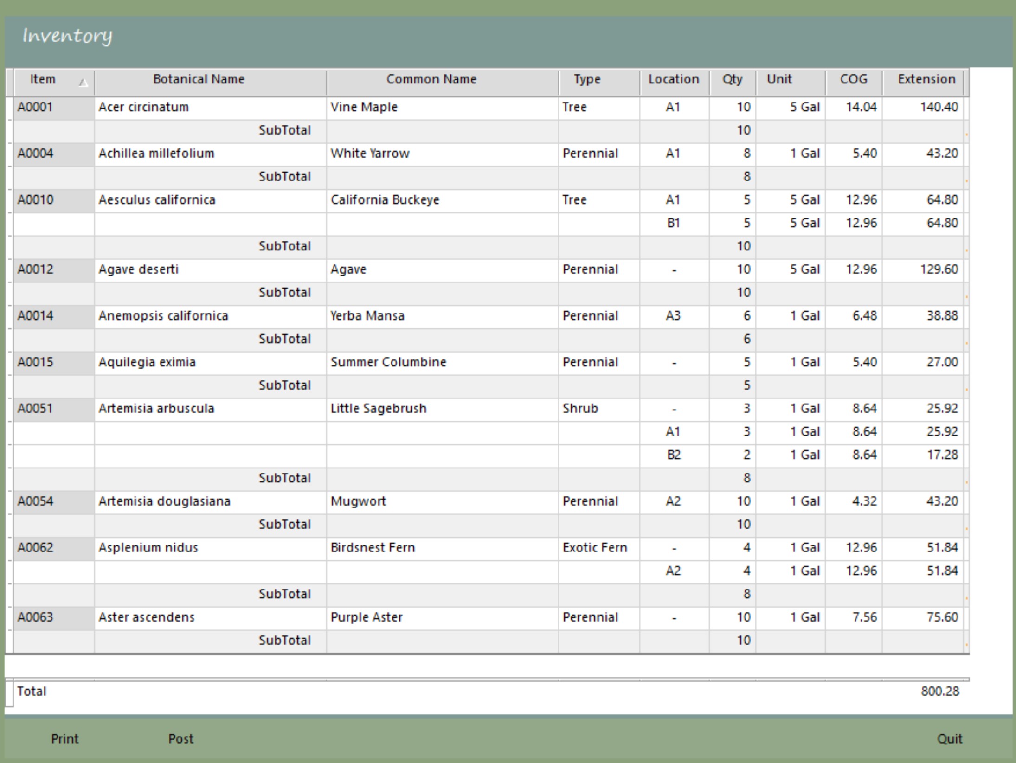Click the Total amount 800.28
Viewport: 1016px width, 763px height.
pyautogui.click(x=939, y=692)
